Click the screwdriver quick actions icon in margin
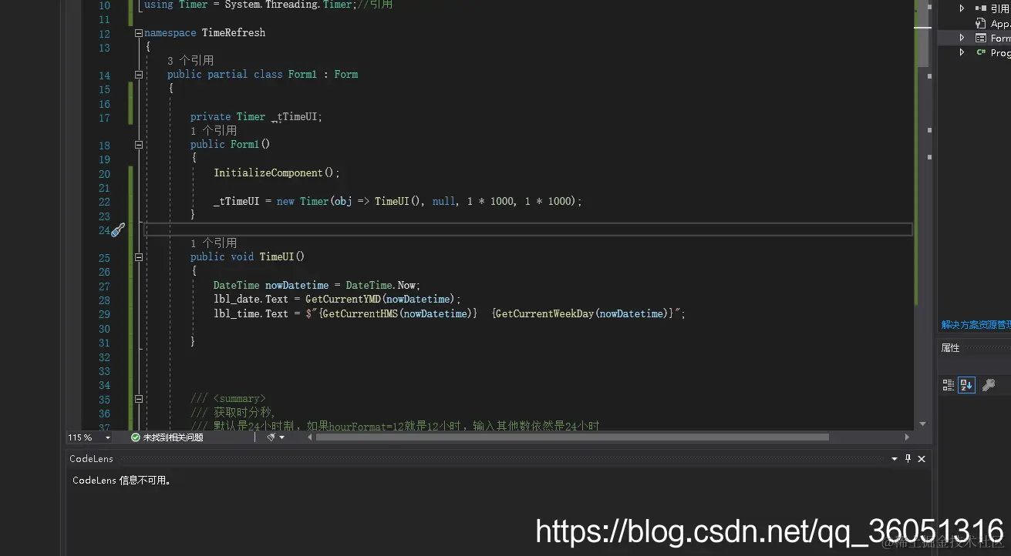1011x556 pixels. coord(118,229)
